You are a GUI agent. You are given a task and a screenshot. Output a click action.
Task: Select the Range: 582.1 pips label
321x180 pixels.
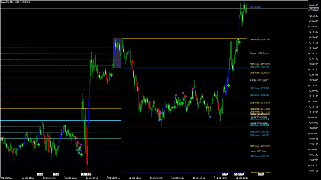pyautogui.click(x=258, y=151)
